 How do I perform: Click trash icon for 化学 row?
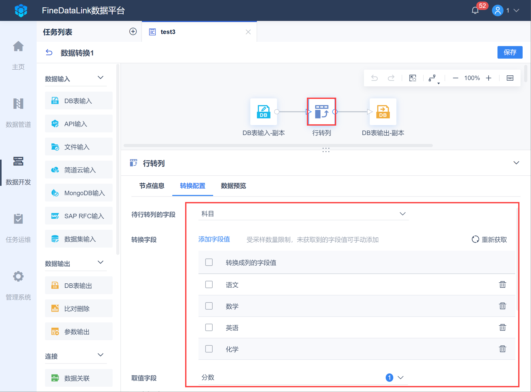point(502,349)
